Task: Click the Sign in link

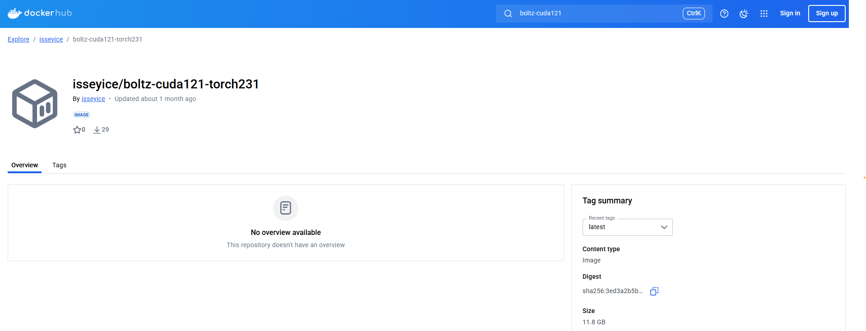Action: tap(790, 14)
